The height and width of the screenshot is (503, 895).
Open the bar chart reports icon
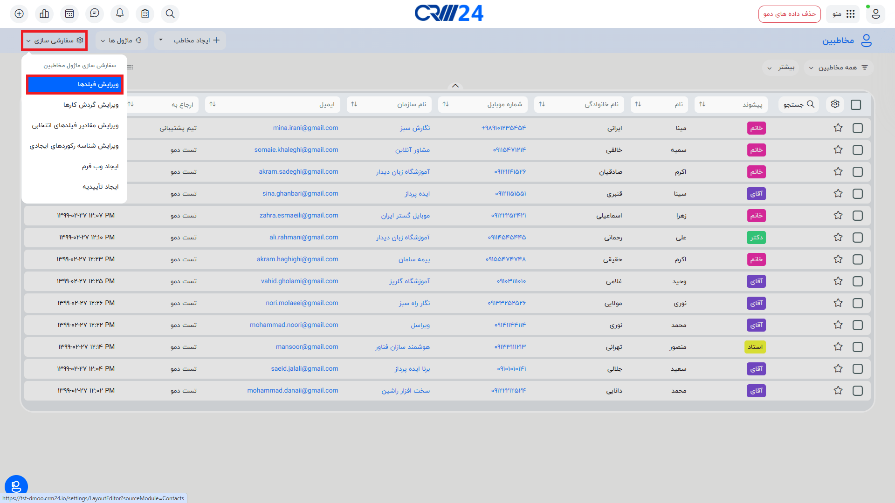[x=44, y=14]
